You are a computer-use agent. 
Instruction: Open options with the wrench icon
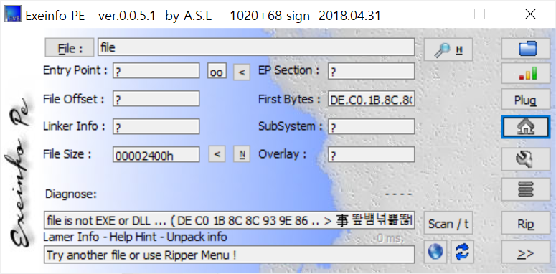point(525,159)
